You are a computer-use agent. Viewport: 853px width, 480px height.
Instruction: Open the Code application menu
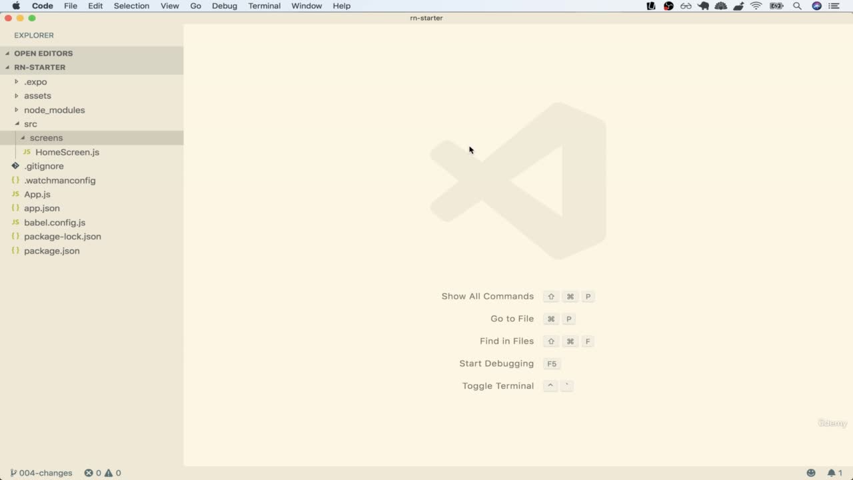tap(43, 6)
